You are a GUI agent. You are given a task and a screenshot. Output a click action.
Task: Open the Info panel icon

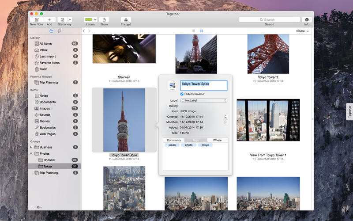coord(306,20)
